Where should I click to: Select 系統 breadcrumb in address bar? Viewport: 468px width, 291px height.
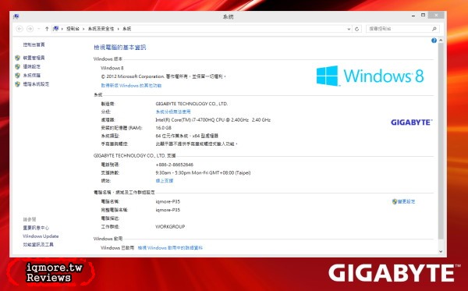click(x=127, y=29)
